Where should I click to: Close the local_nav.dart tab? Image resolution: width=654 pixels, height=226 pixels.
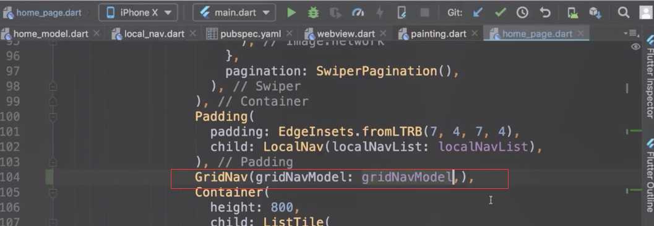(192, 33)
